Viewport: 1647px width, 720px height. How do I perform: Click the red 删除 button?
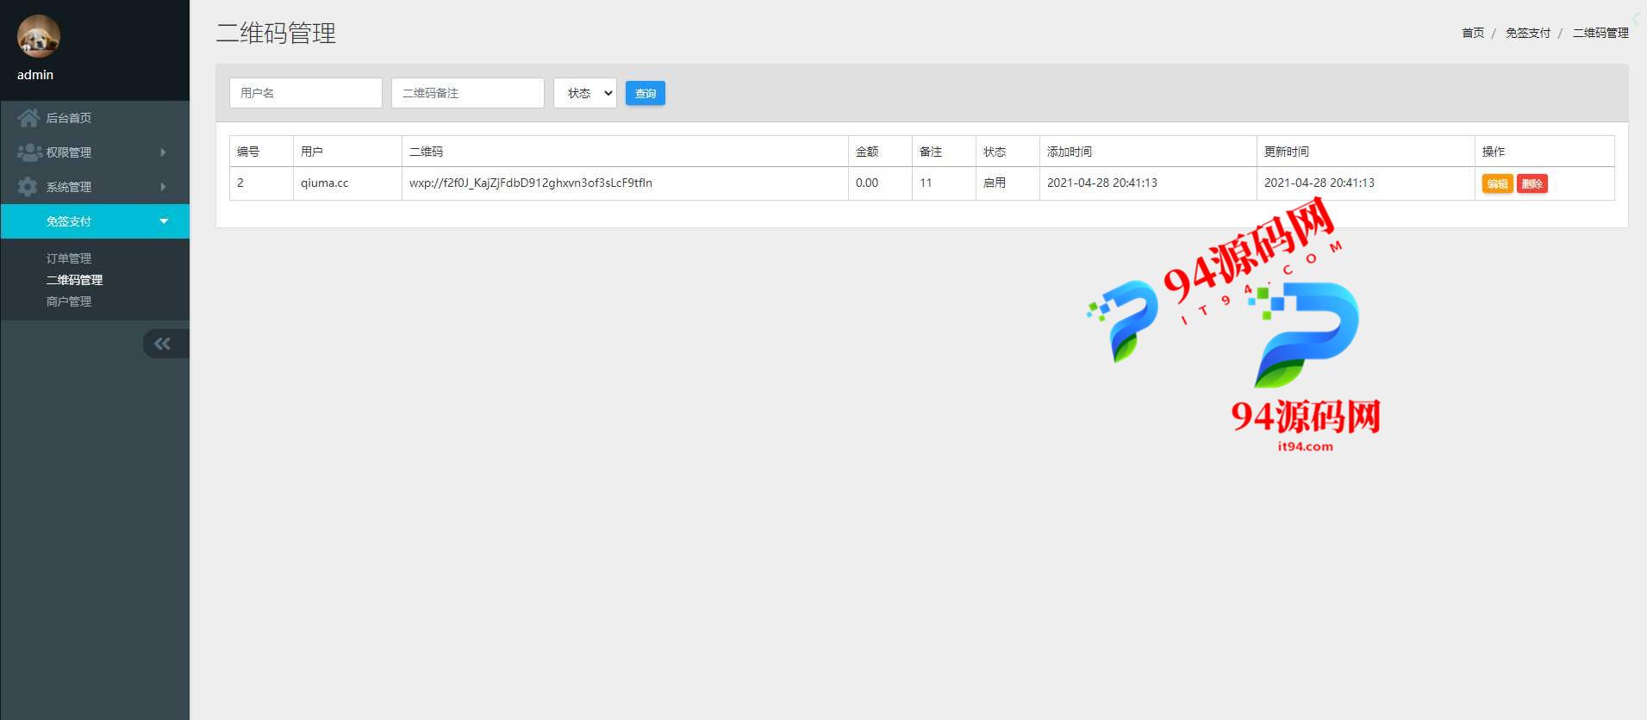tap(1532, 183)
